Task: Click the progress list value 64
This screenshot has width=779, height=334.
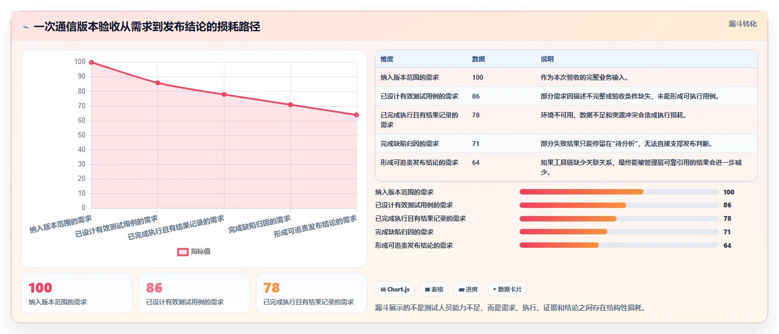Action: 727,246
